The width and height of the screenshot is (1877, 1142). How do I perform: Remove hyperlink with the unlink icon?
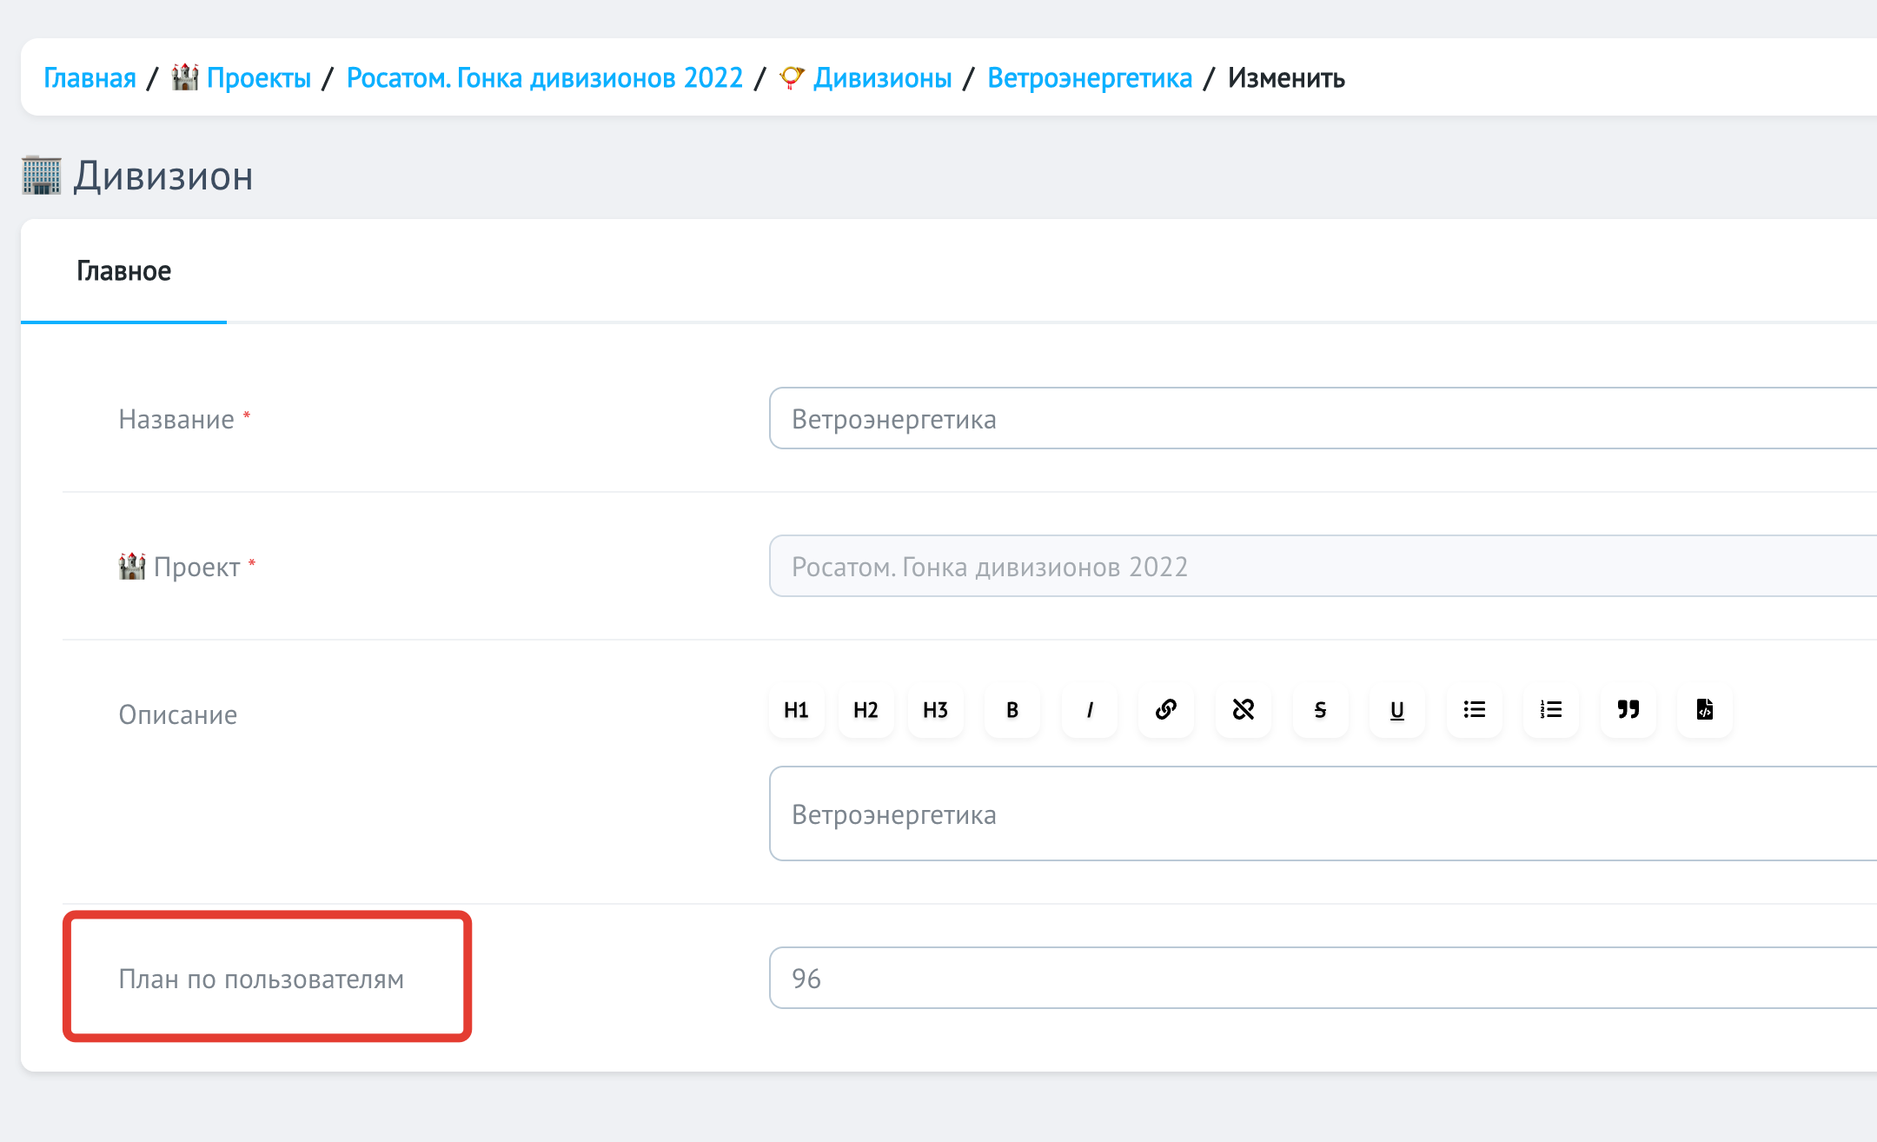pyautogui.click(x=1243, y=710)
